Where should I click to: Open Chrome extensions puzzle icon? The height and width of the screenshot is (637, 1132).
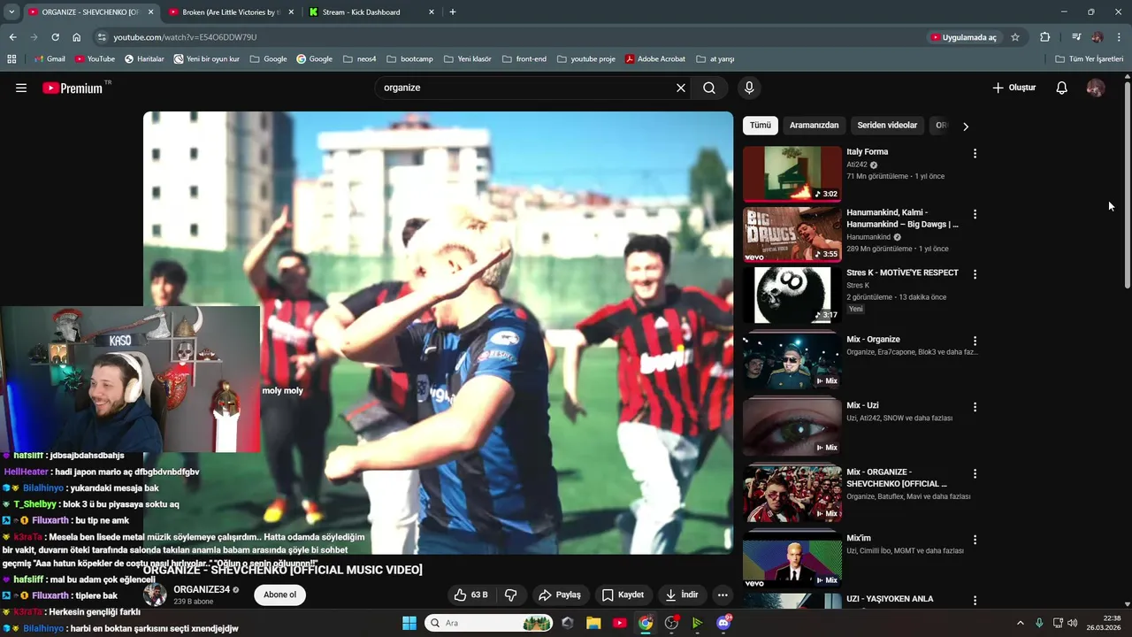1044,37
